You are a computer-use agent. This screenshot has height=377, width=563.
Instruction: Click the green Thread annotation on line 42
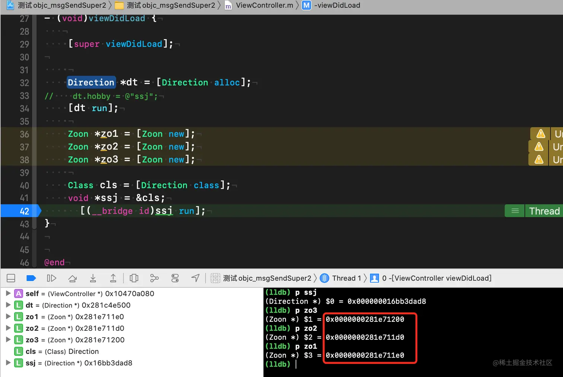point(544,211)
